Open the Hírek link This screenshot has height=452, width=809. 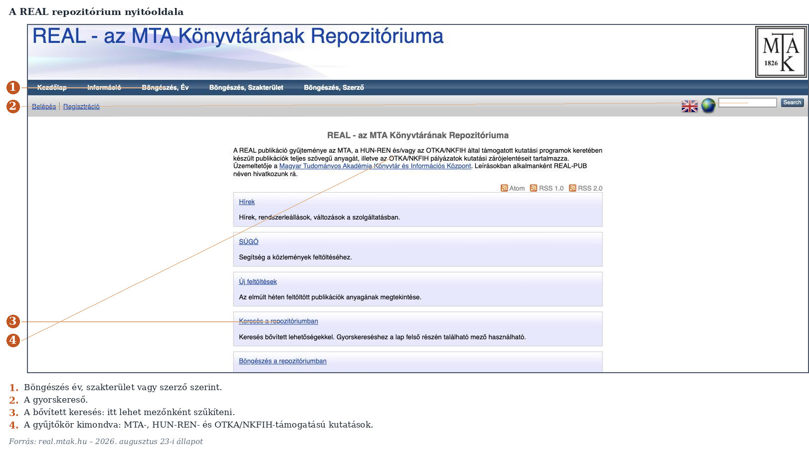click(247, 202)
